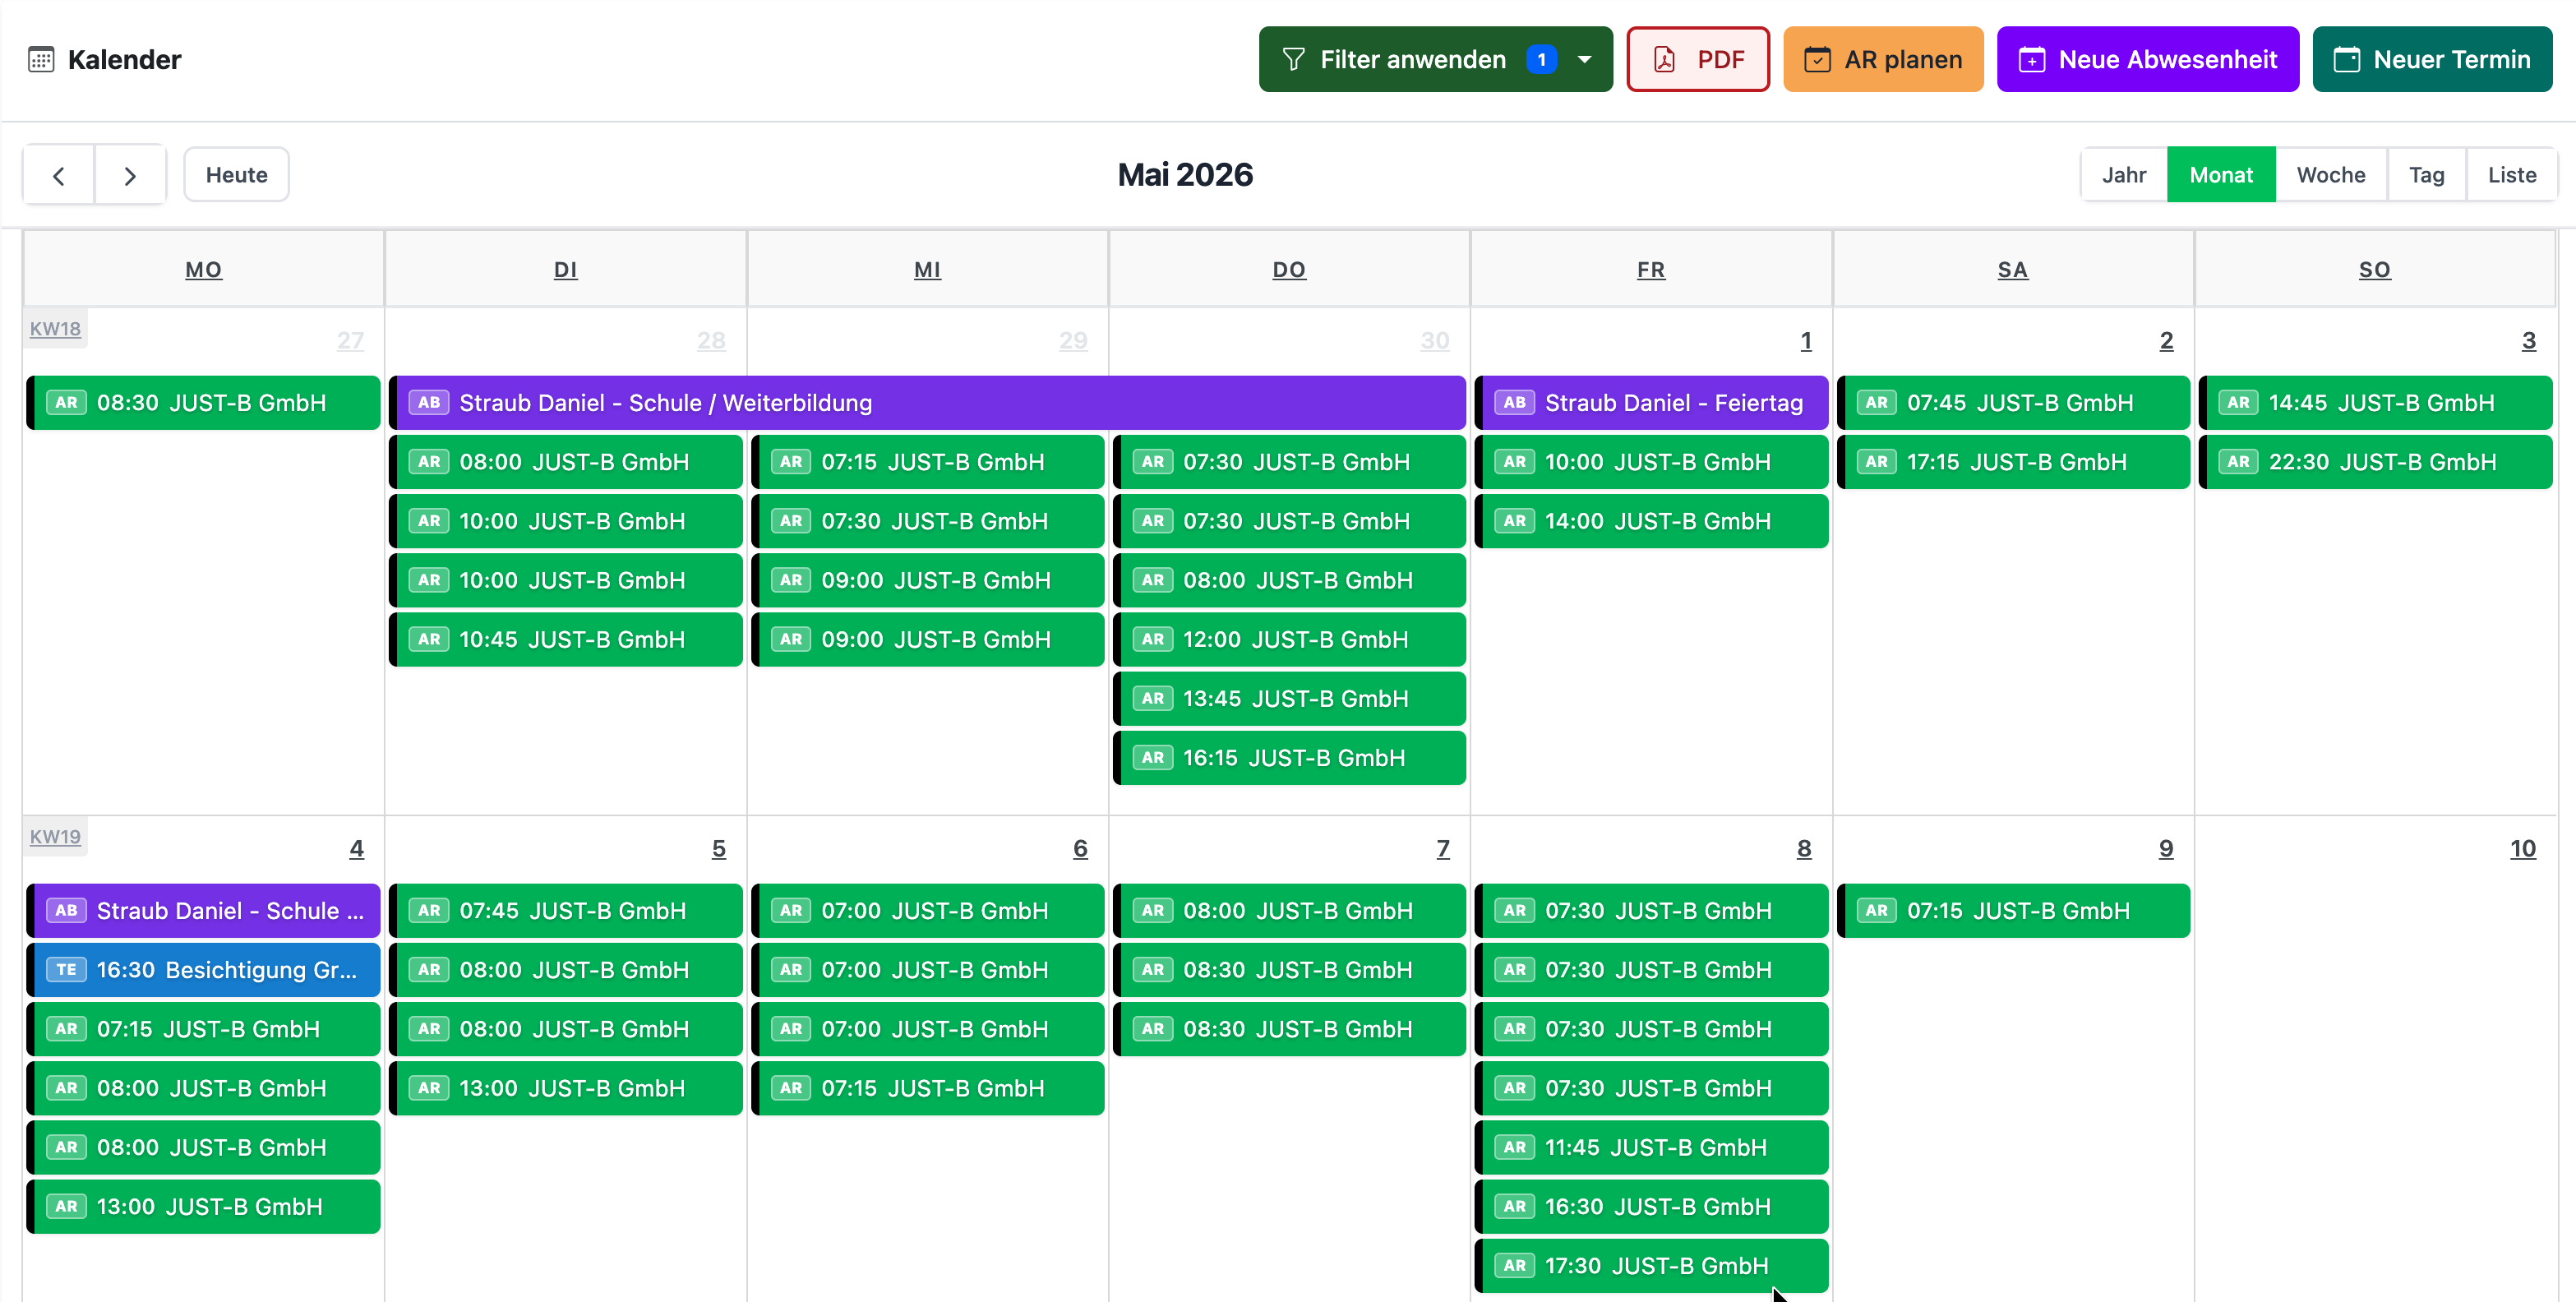This screenshot has height=1302, width=2576.
Task: Open Straub Daniel Schule / Weiterbildung absence
Action: tap(927, 403)
